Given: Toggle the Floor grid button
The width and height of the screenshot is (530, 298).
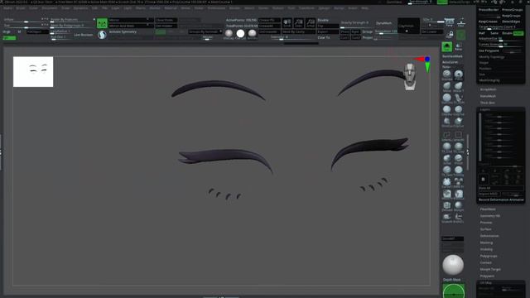Looking at the screenshot, I should (x=461, y=22).
